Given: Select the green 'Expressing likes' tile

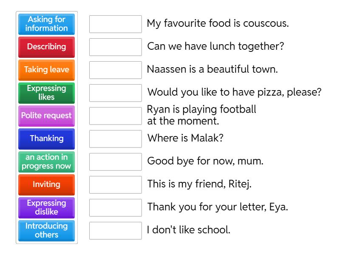Looking at the screenshot, I should [46, 93].
